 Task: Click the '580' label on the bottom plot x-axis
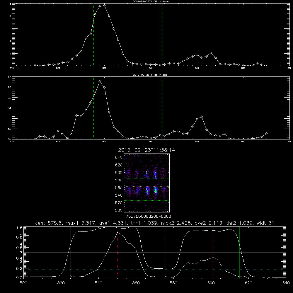(173, 283)
